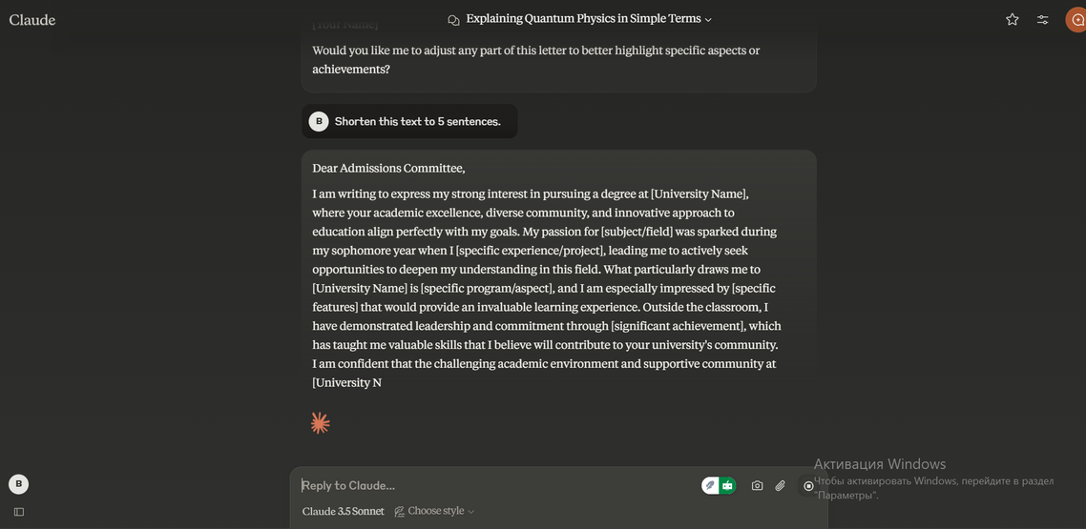Select the Claude 3.5 Sonnet model picker
1086x529 pixels.
pos(343,511)
